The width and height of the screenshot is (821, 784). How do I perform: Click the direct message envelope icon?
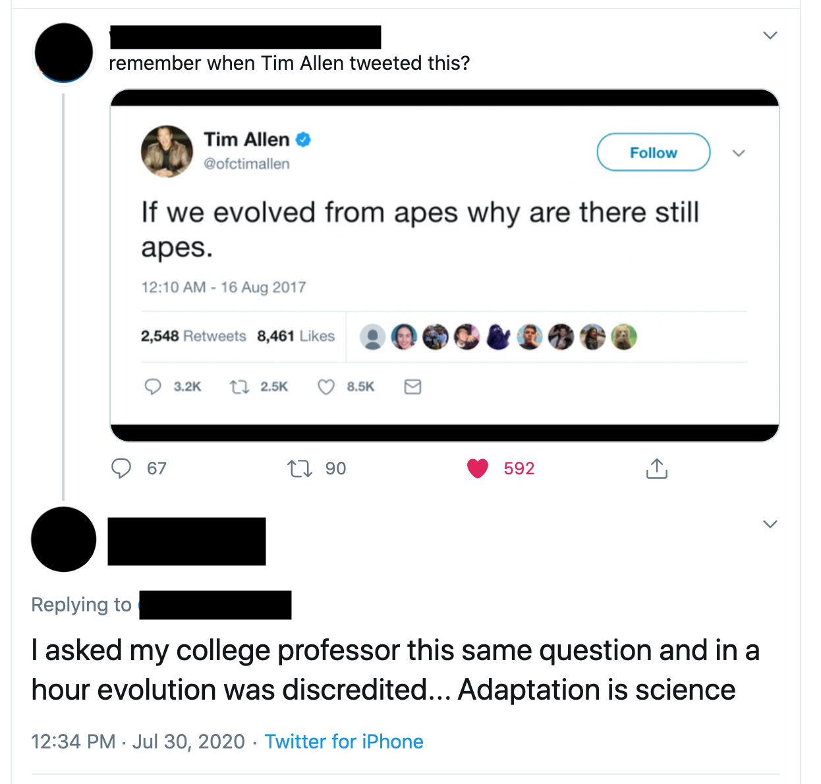point(412,387)
